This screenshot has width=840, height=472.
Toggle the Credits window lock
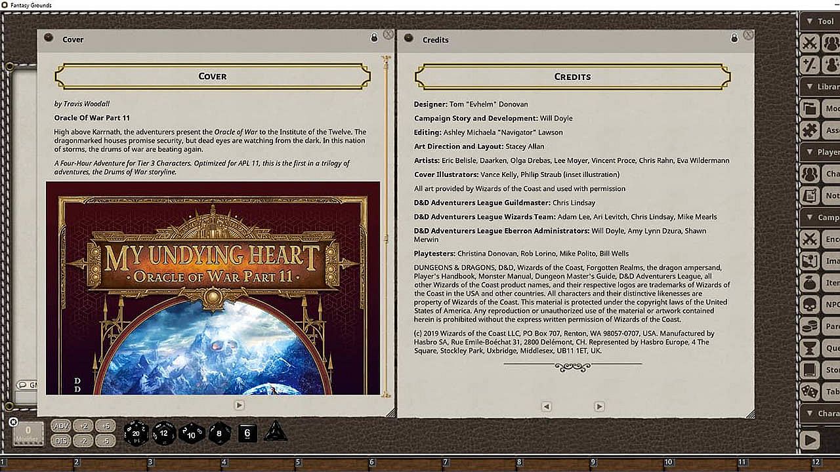click(734, 37)
